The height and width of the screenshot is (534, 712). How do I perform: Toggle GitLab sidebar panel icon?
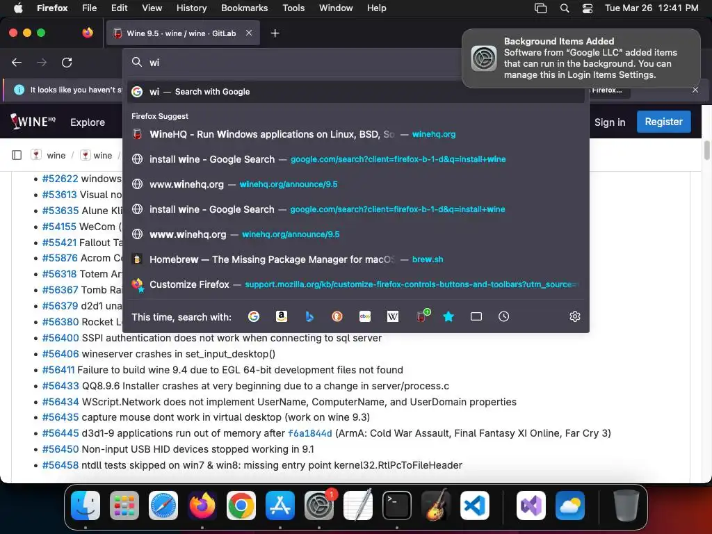point(17,155)
